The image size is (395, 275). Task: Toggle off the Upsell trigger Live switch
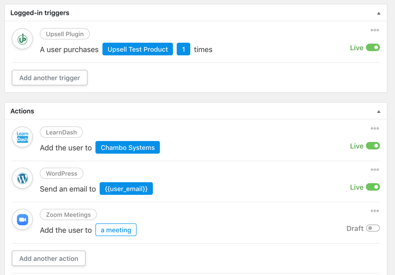pos(373,47)
